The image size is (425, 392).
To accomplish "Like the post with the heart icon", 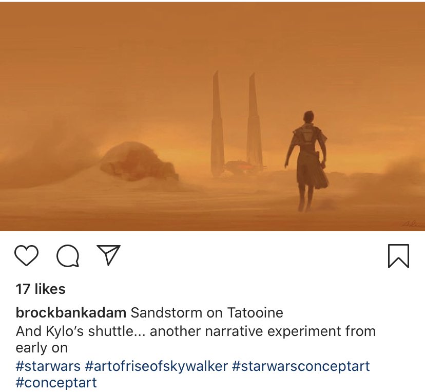I will tap(26, 255).
